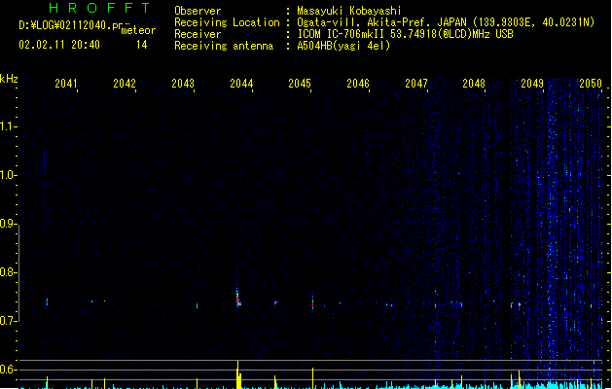The image size is (612, 389).
Task: Click the 2049 time axis label
Action: click(x=532, y=84)
